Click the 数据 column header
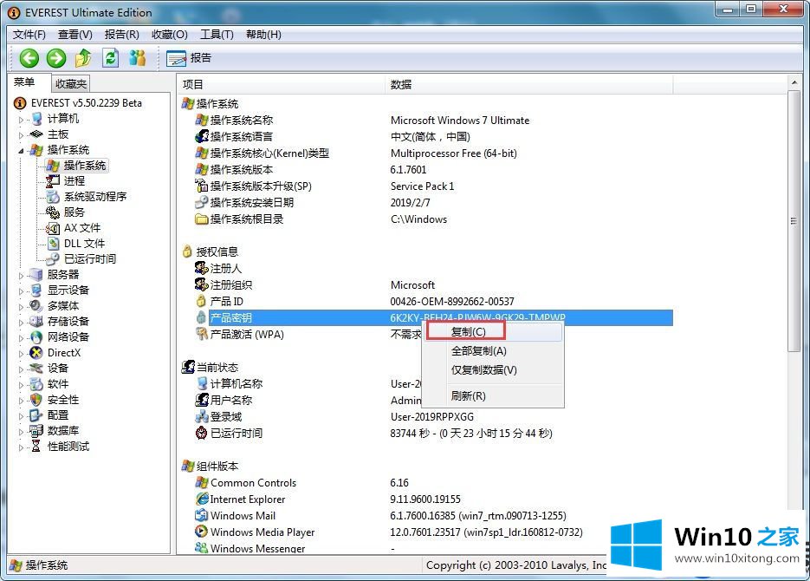Screen dimensions: 810x581 529,84
